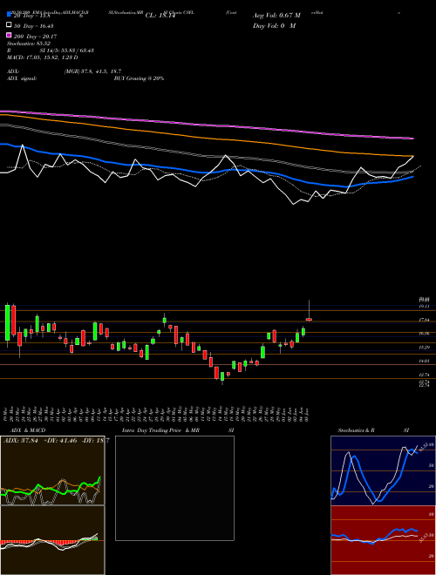Click the 'ADX & MACD' panel title
This screenshot has height=575, width=436.
(x=28, y=430)
